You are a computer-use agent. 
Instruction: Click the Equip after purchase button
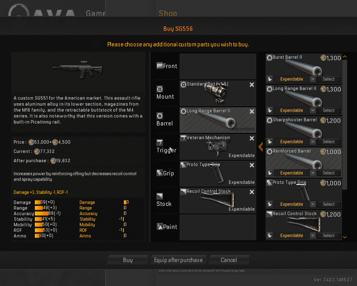click(178, 260)
